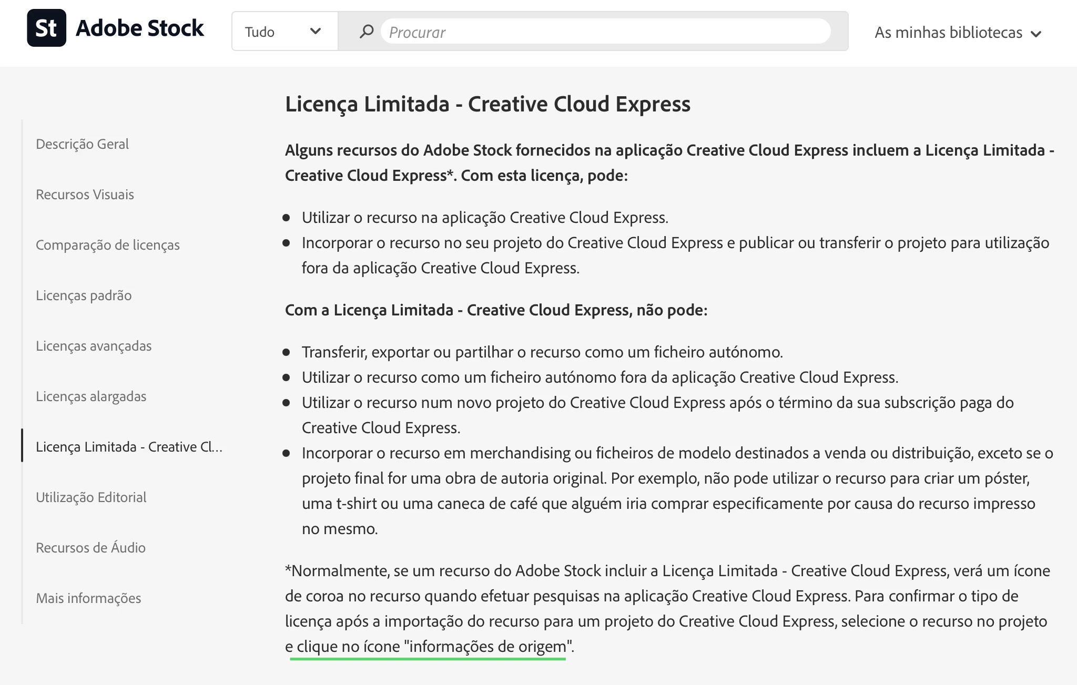Click the chevron beside Tudo
This screenshot has height=685, width=1077.
(316, 31)
